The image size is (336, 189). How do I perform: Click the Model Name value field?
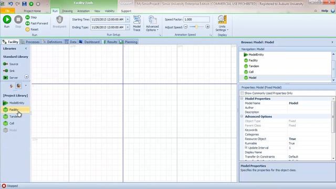[x=310, y=103]
